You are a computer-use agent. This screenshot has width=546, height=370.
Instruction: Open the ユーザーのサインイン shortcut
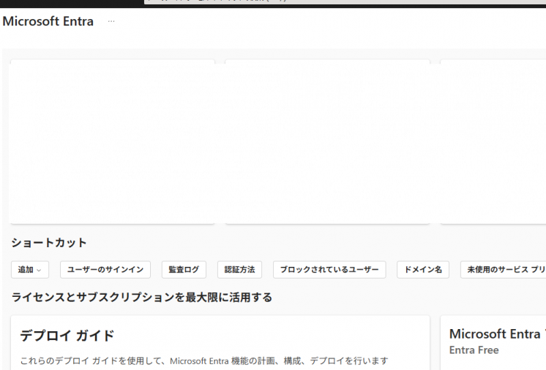[x=105, y=270]
